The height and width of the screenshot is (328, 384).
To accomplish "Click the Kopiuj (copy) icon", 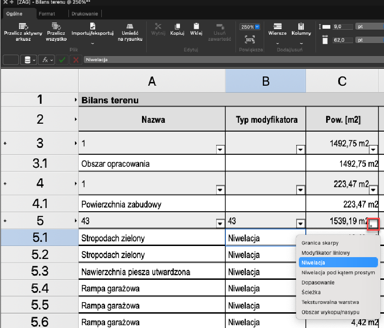I will click(x=177, y=26).
